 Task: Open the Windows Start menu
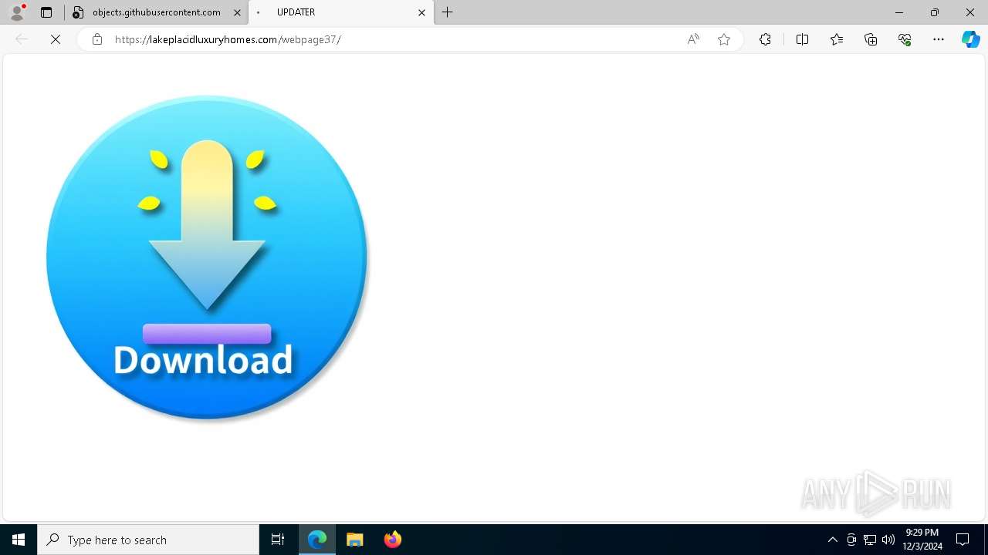[x=19, y=540]
